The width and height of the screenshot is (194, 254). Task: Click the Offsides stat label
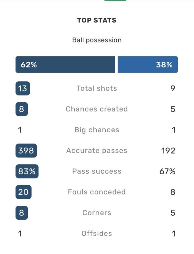point(97,234)
